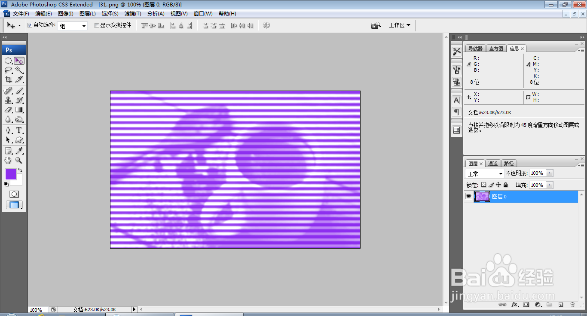Open the 填充 slider arrow
The width and height of the screenshot is (587, 316).
[550, 185]
